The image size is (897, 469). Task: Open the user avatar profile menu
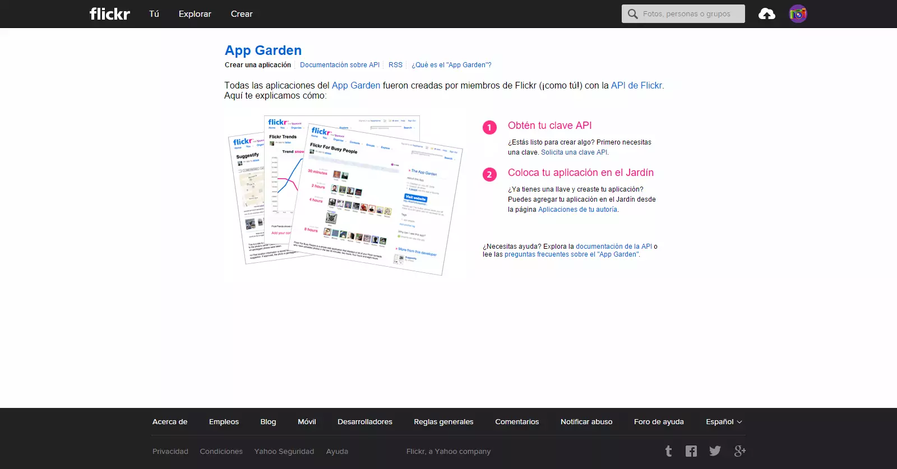point(798,14)
